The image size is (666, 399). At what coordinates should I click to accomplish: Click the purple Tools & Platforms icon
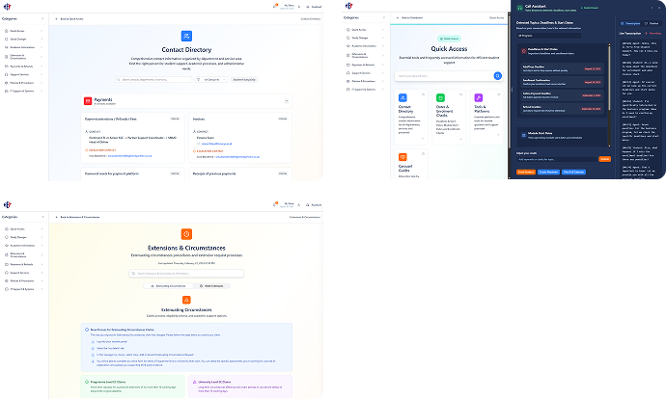tap(479, 98)
